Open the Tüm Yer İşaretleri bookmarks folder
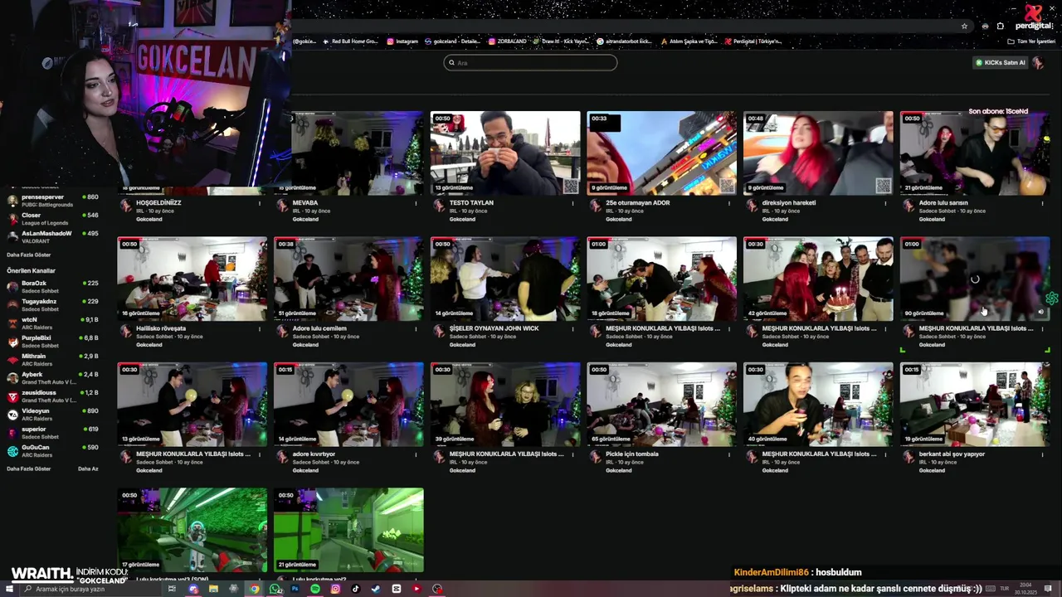 (x=1031, y=41)
